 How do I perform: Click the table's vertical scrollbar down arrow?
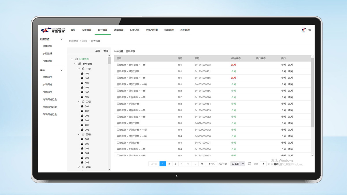pyautogui.click(x=312, y=155)
